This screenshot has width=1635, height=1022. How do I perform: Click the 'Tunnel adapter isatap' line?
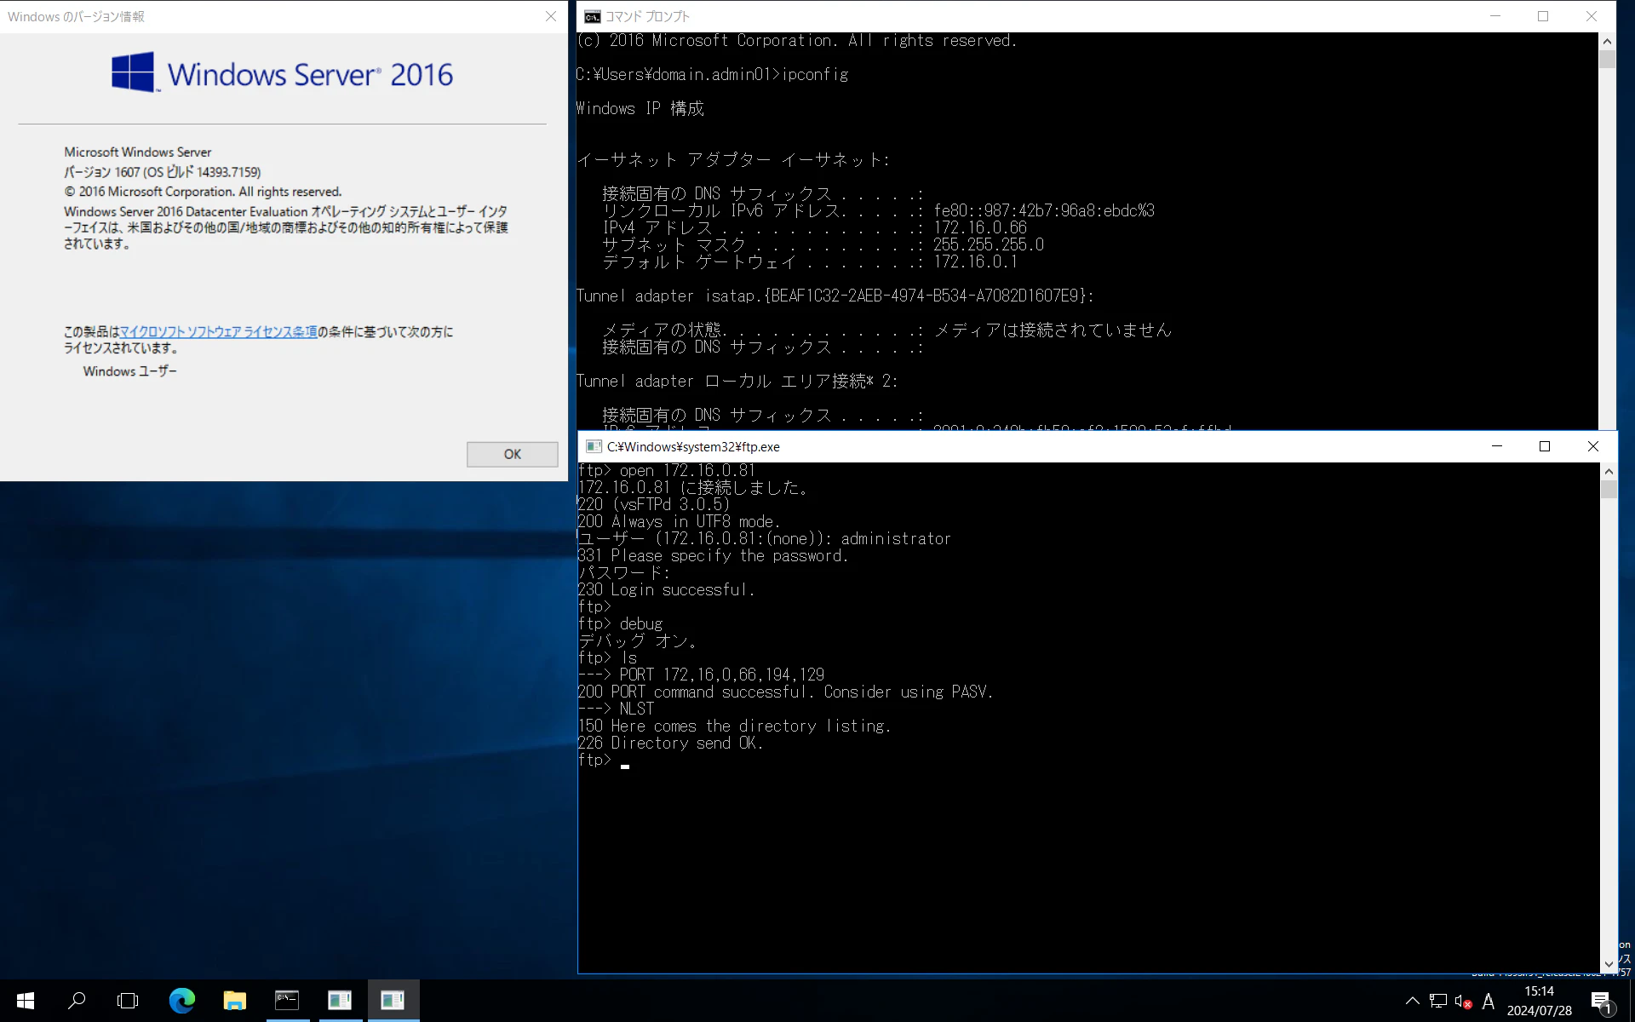[x=835, y=296]
